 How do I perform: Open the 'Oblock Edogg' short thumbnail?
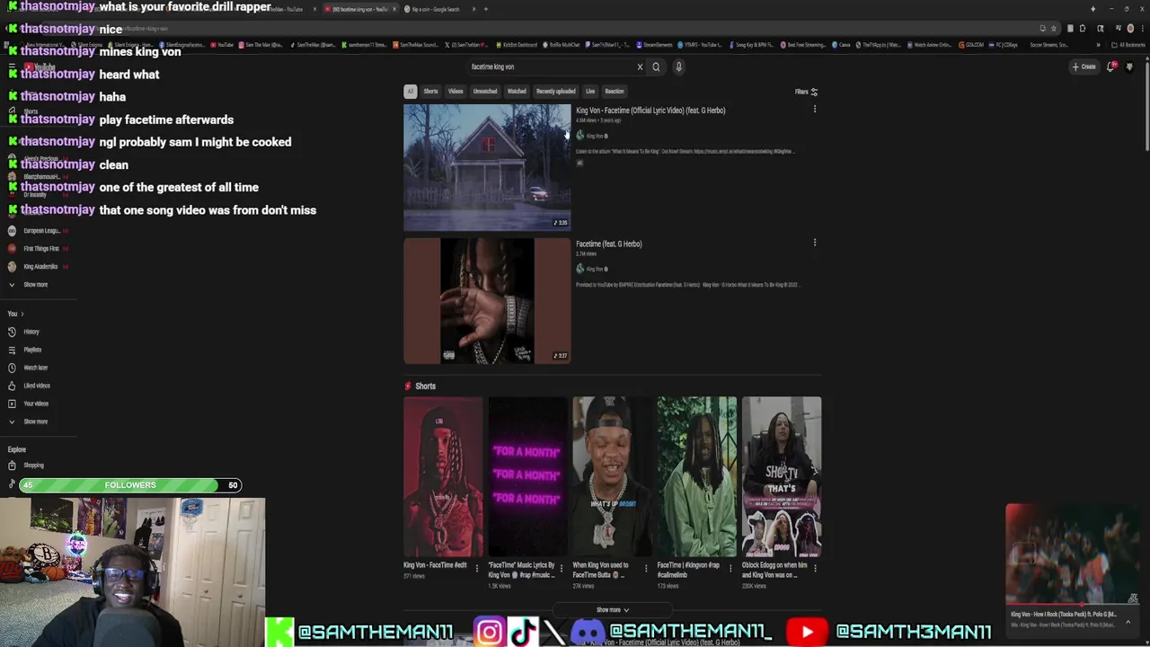tap(782, 477)
